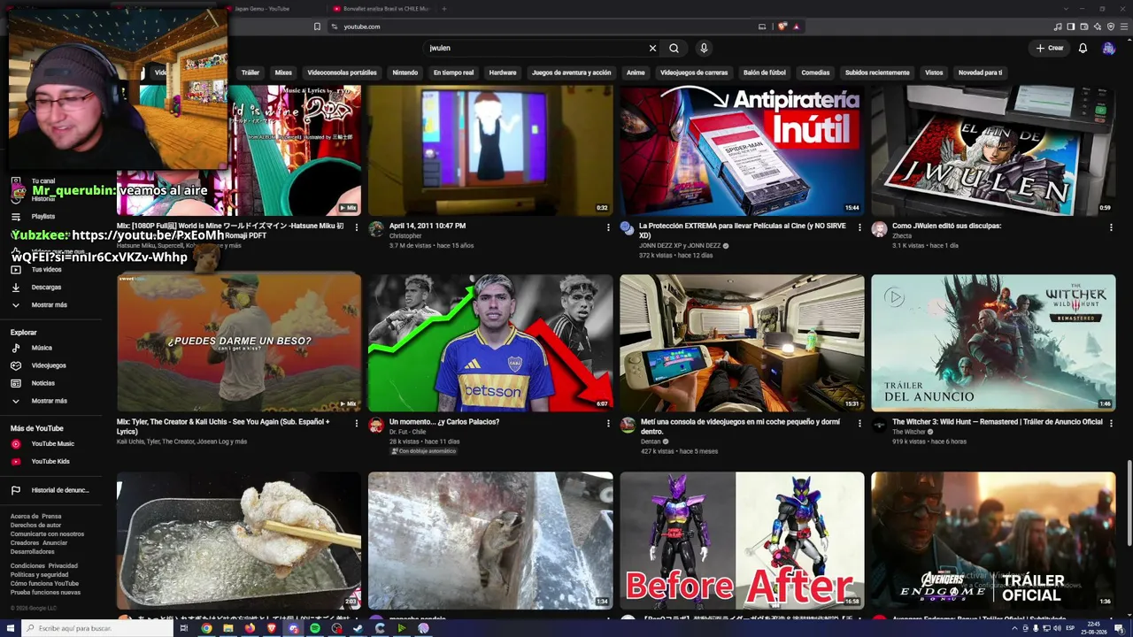Go to Música in Explorar
Image resolution: width=1133 pixels, height=637 pixels.
41,348
